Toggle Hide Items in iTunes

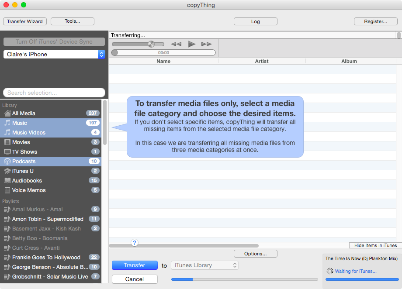pos(376,245)
